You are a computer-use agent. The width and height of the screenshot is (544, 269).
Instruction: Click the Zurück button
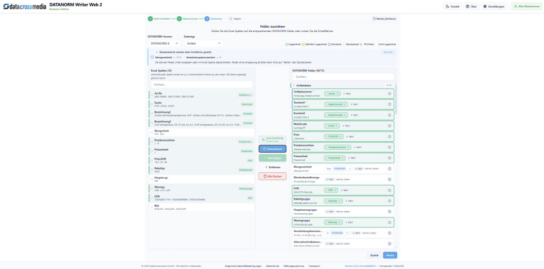click(374, 255)
